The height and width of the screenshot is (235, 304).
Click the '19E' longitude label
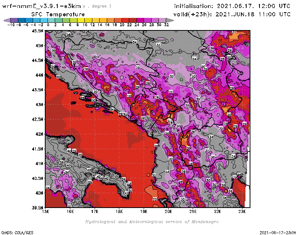[144, 211]
